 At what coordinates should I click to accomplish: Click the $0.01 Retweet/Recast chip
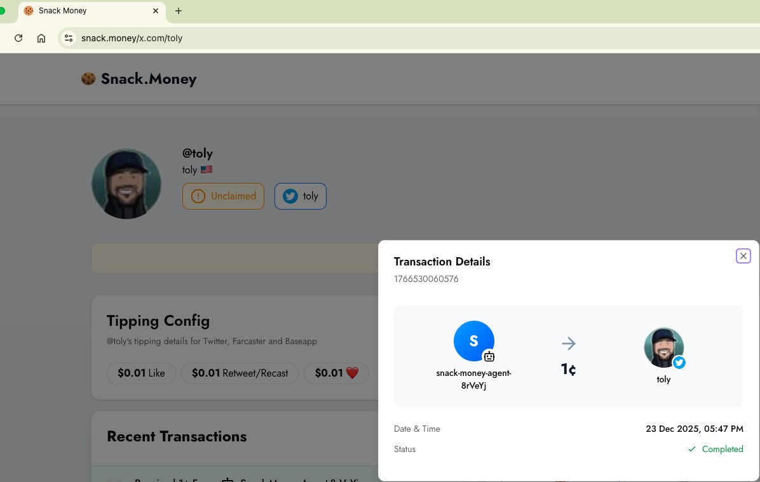tap(240, 373)
